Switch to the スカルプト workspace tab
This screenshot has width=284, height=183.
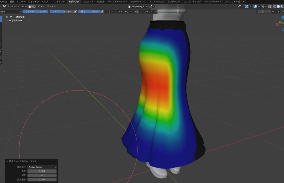88,2
